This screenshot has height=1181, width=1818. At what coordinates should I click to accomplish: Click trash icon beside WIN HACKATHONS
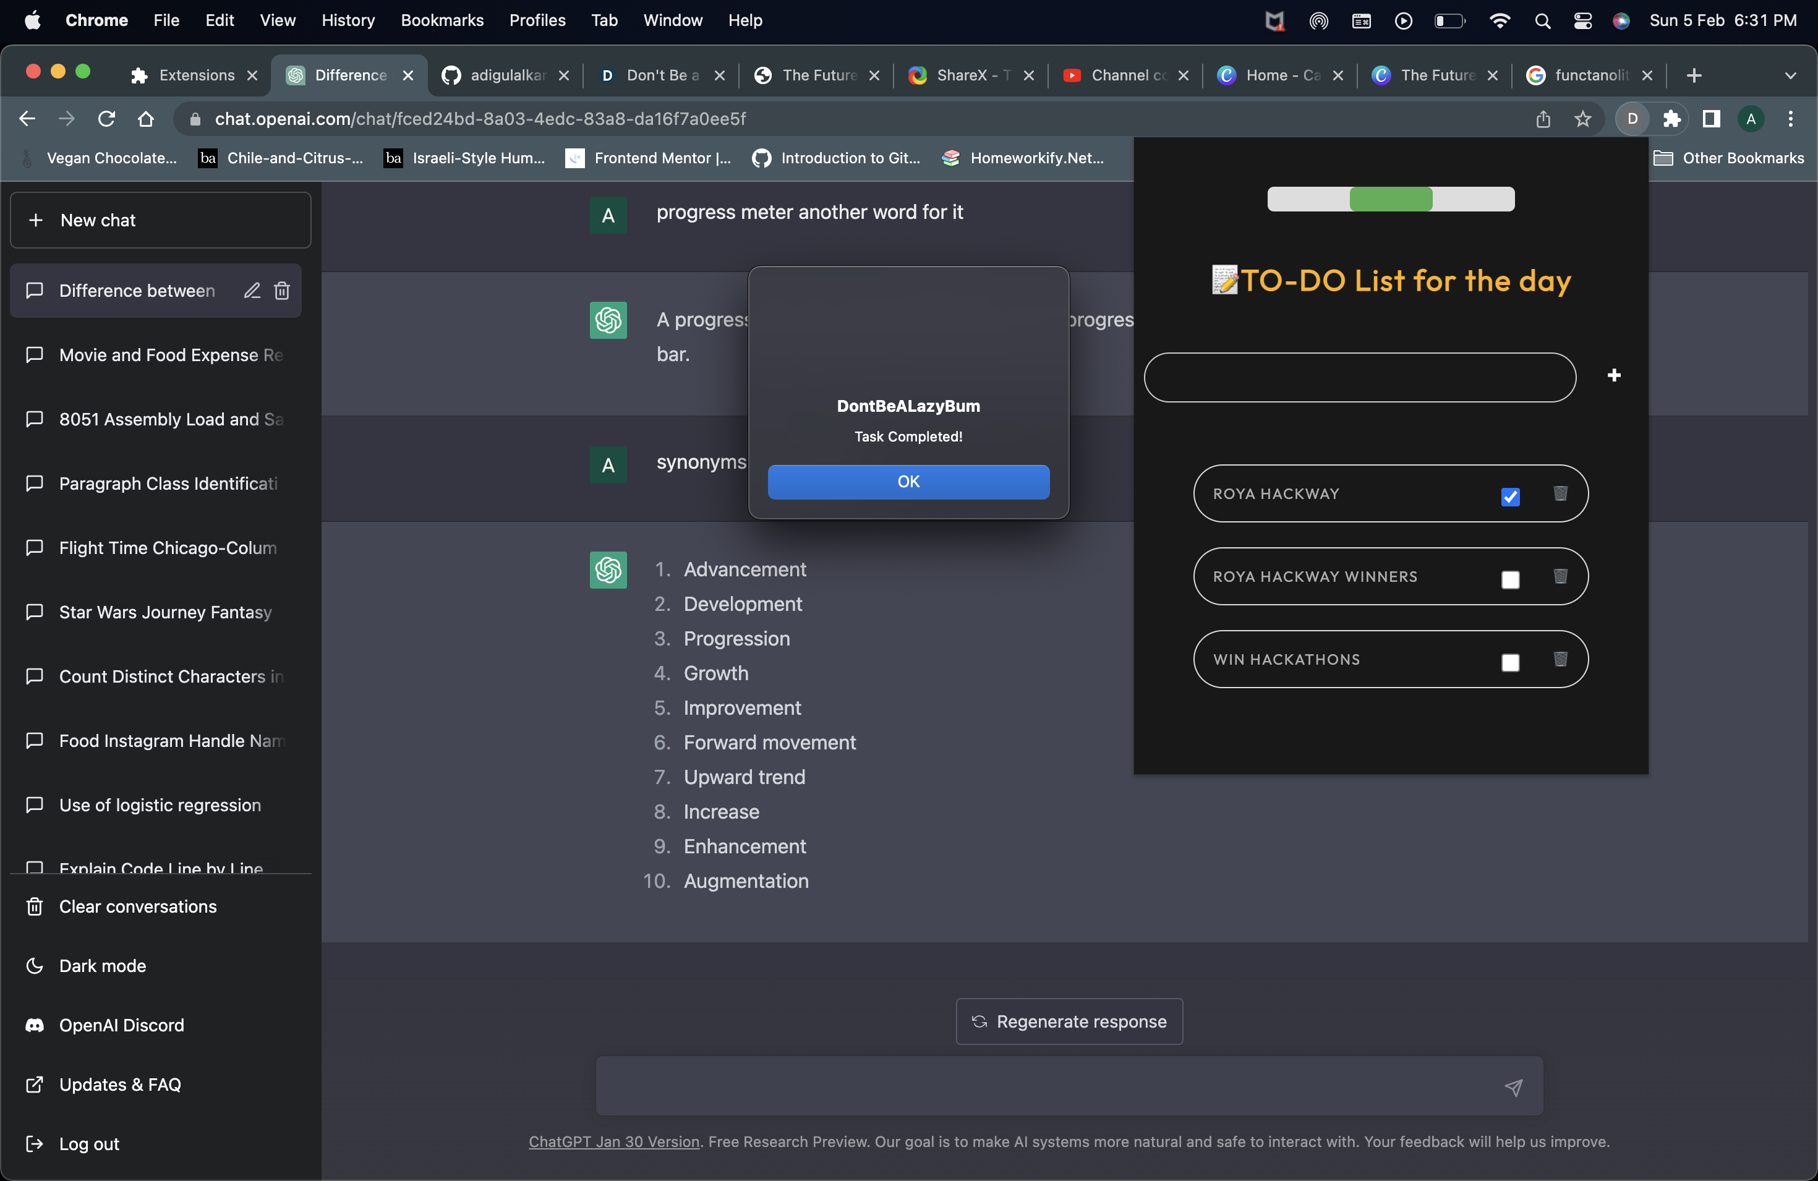click(x=1560, y=659)
